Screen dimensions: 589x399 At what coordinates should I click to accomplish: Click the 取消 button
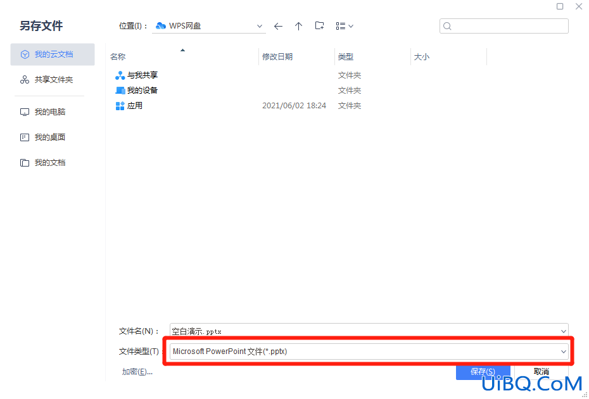point(541,372)
